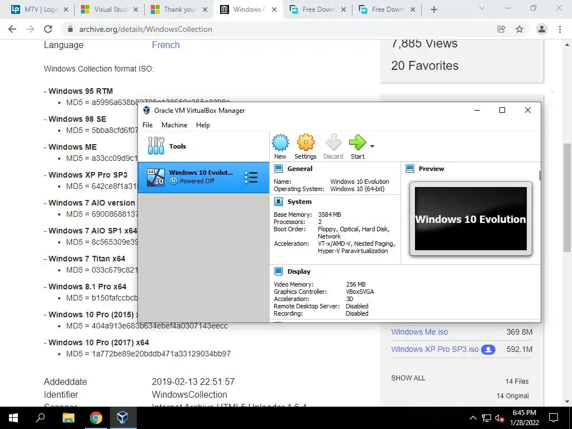Open a new Chrome tab
This screenshot has height=429, width=572.
pyautogui.click(x=433, y=10)
